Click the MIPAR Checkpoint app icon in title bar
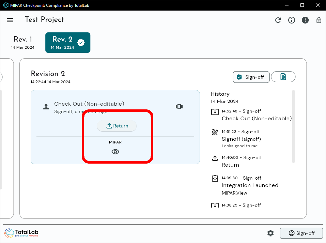 5,5
